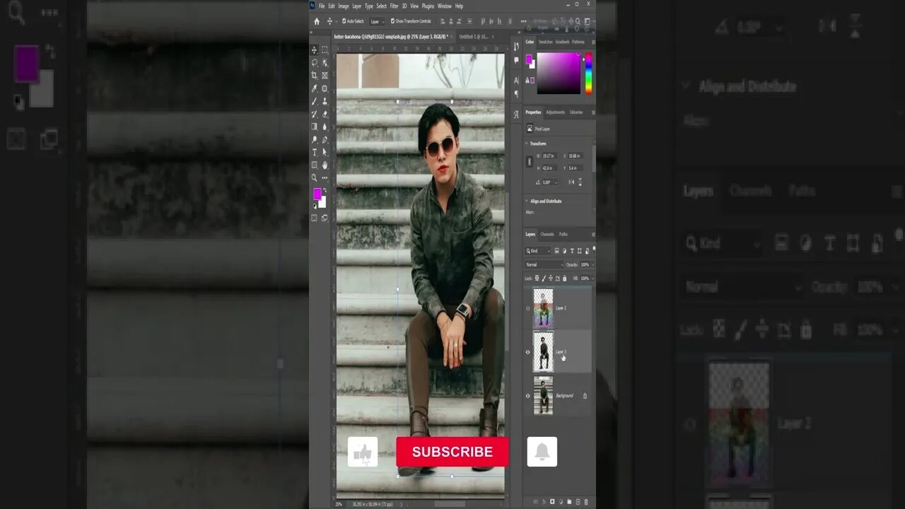Select the Frame tool
Image resolution: width=905 pixels, height=509 pixels.
click(x=325, y=76)
